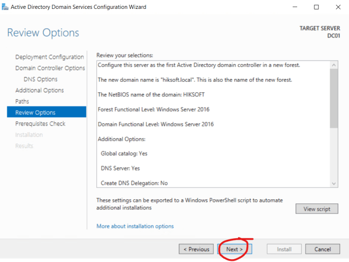Go to Deployment Configuration step
Image resolution: width=349 pixels, height=262 pixels.
pyautogui.click(x=49, y=57)
